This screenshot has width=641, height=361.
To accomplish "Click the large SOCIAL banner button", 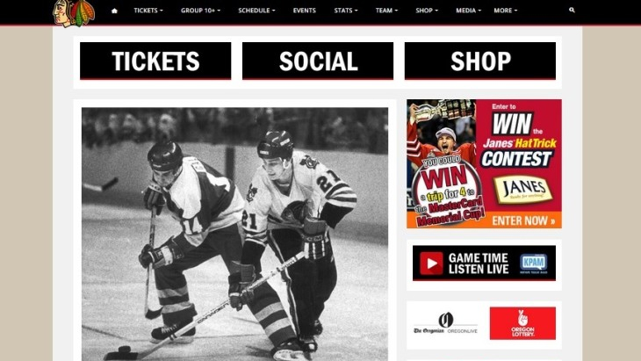I will click(318, 61).
